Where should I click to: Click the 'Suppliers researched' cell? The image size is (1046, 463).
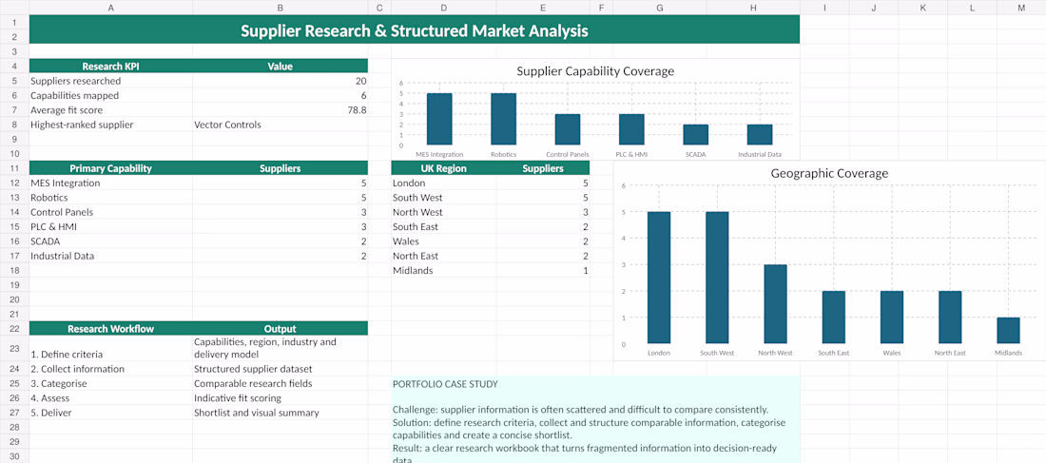(x=110, y=81)
